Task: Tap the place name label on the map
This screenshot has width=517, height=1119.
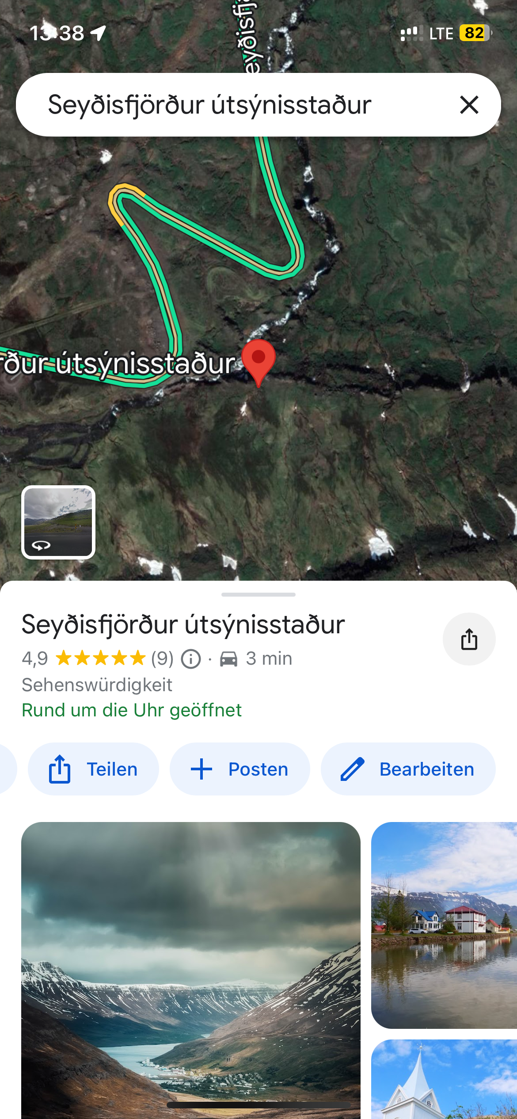Action: [119, 364]
